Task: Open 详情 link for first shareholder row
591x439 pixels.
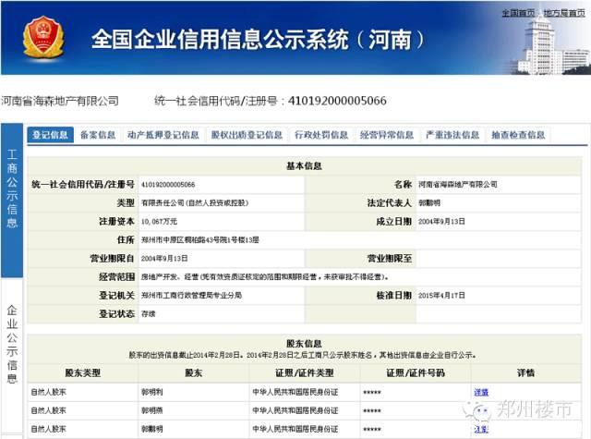Action: pos(481,392)
